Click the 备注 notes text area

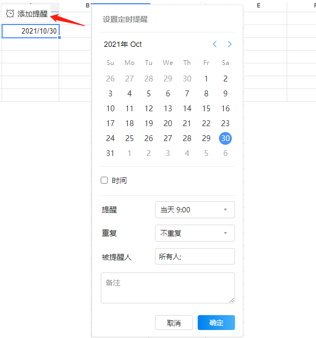(x=168, y=288)
